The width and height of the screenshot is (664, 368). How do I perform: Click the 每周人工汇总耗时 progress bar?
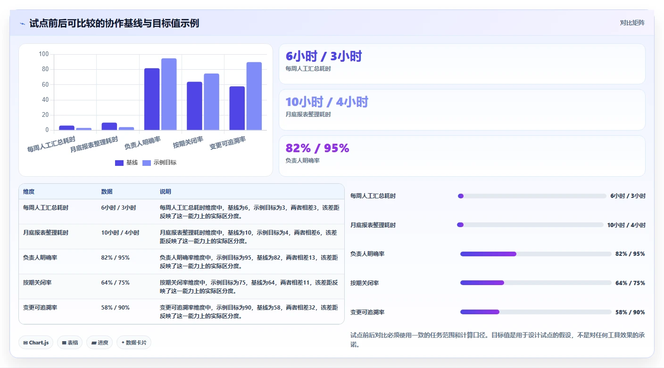(532, 196)
